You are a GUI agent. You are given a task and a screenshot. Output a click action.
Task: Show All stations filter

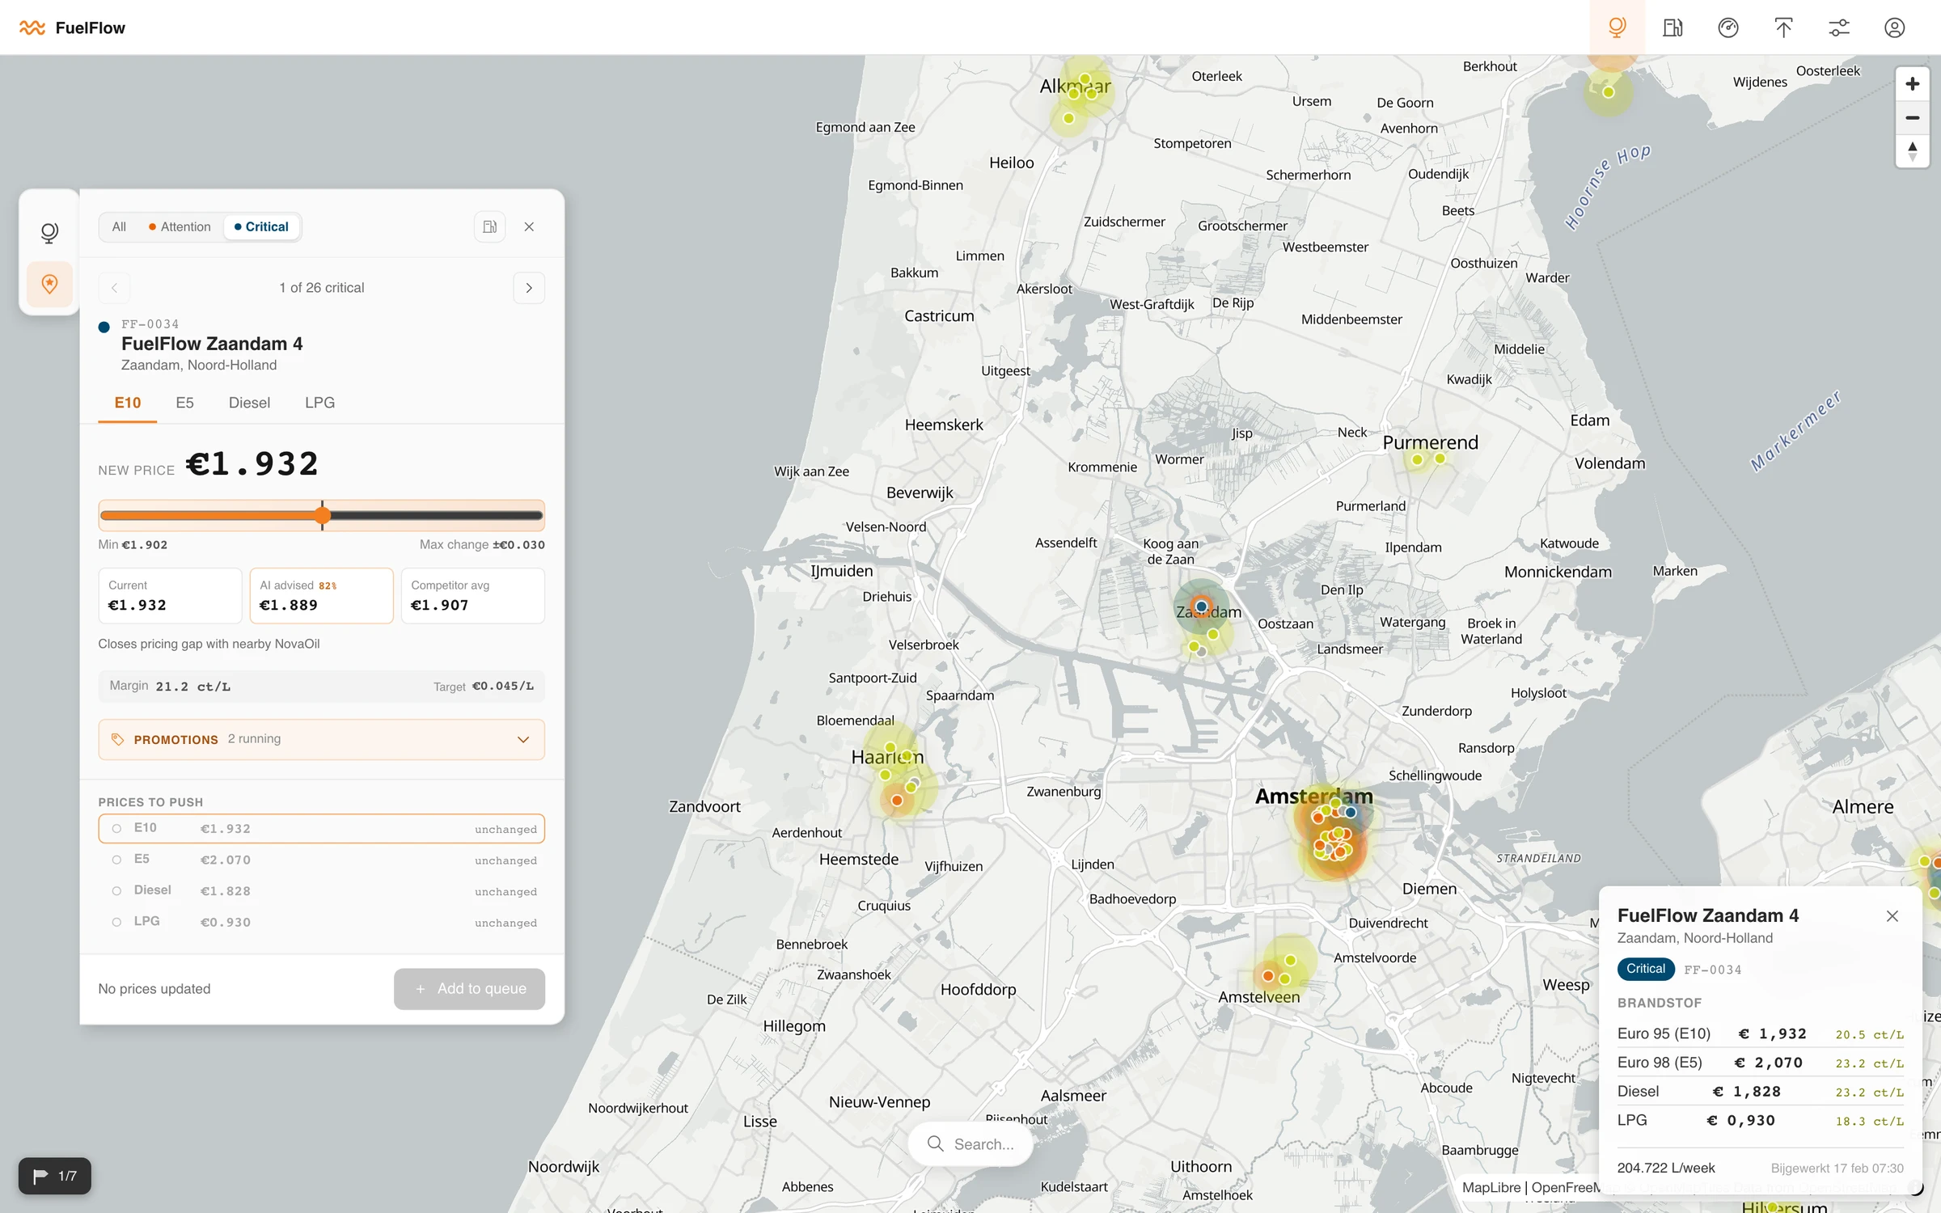119,226
